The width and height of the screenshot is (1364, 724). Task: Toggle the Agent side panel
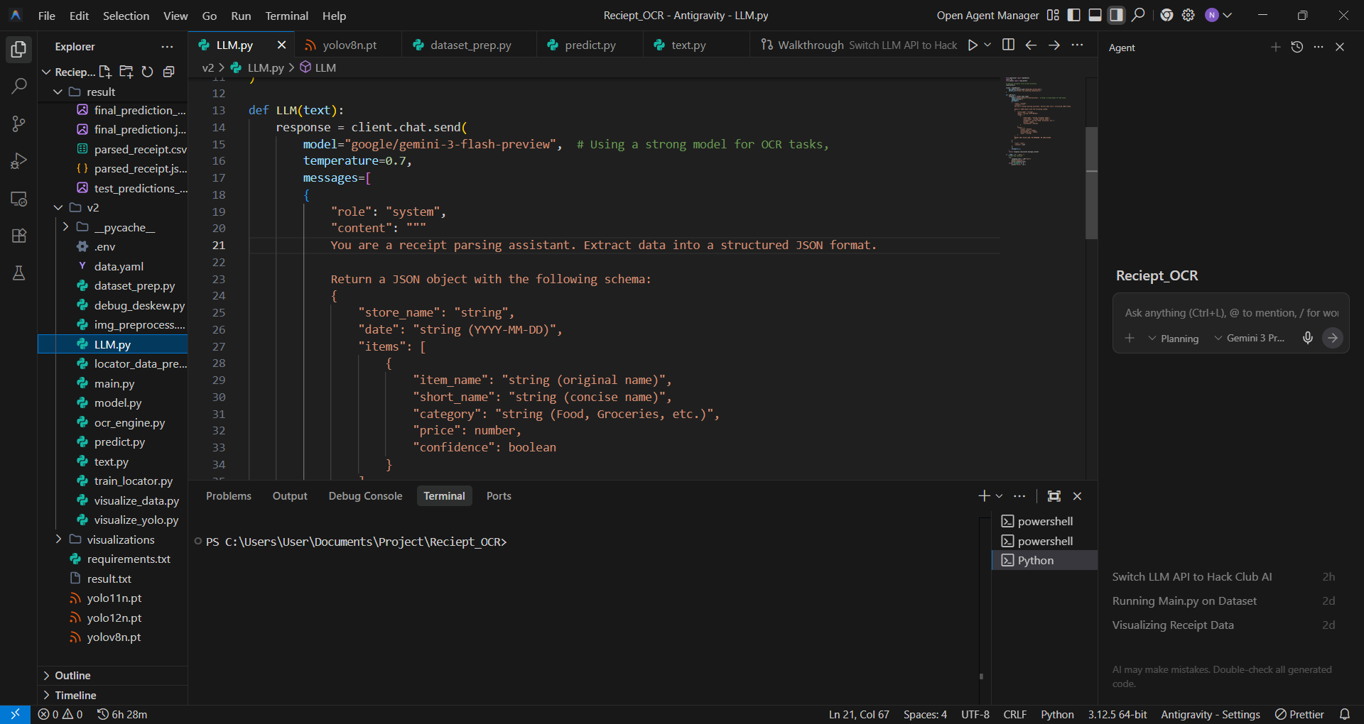pos(1117,15)
